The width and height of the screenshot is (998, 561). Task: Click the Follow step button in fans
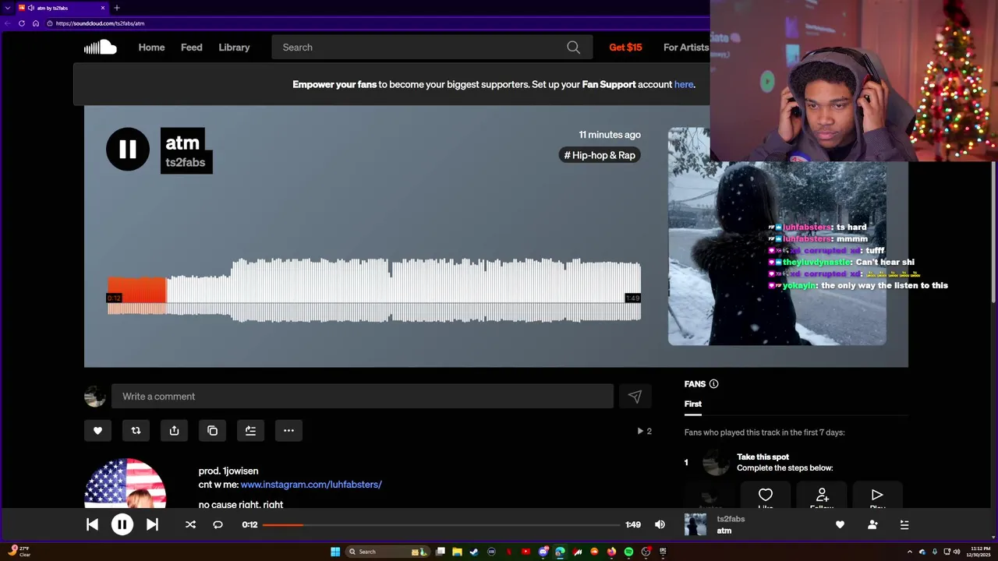coord(822,496)
